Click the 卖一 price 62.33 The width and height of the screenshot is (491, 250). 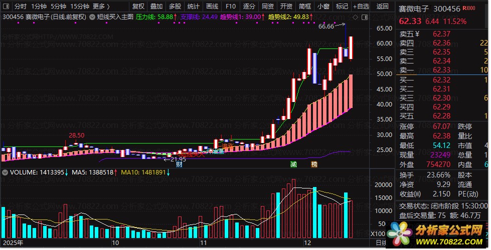[441, 70]
